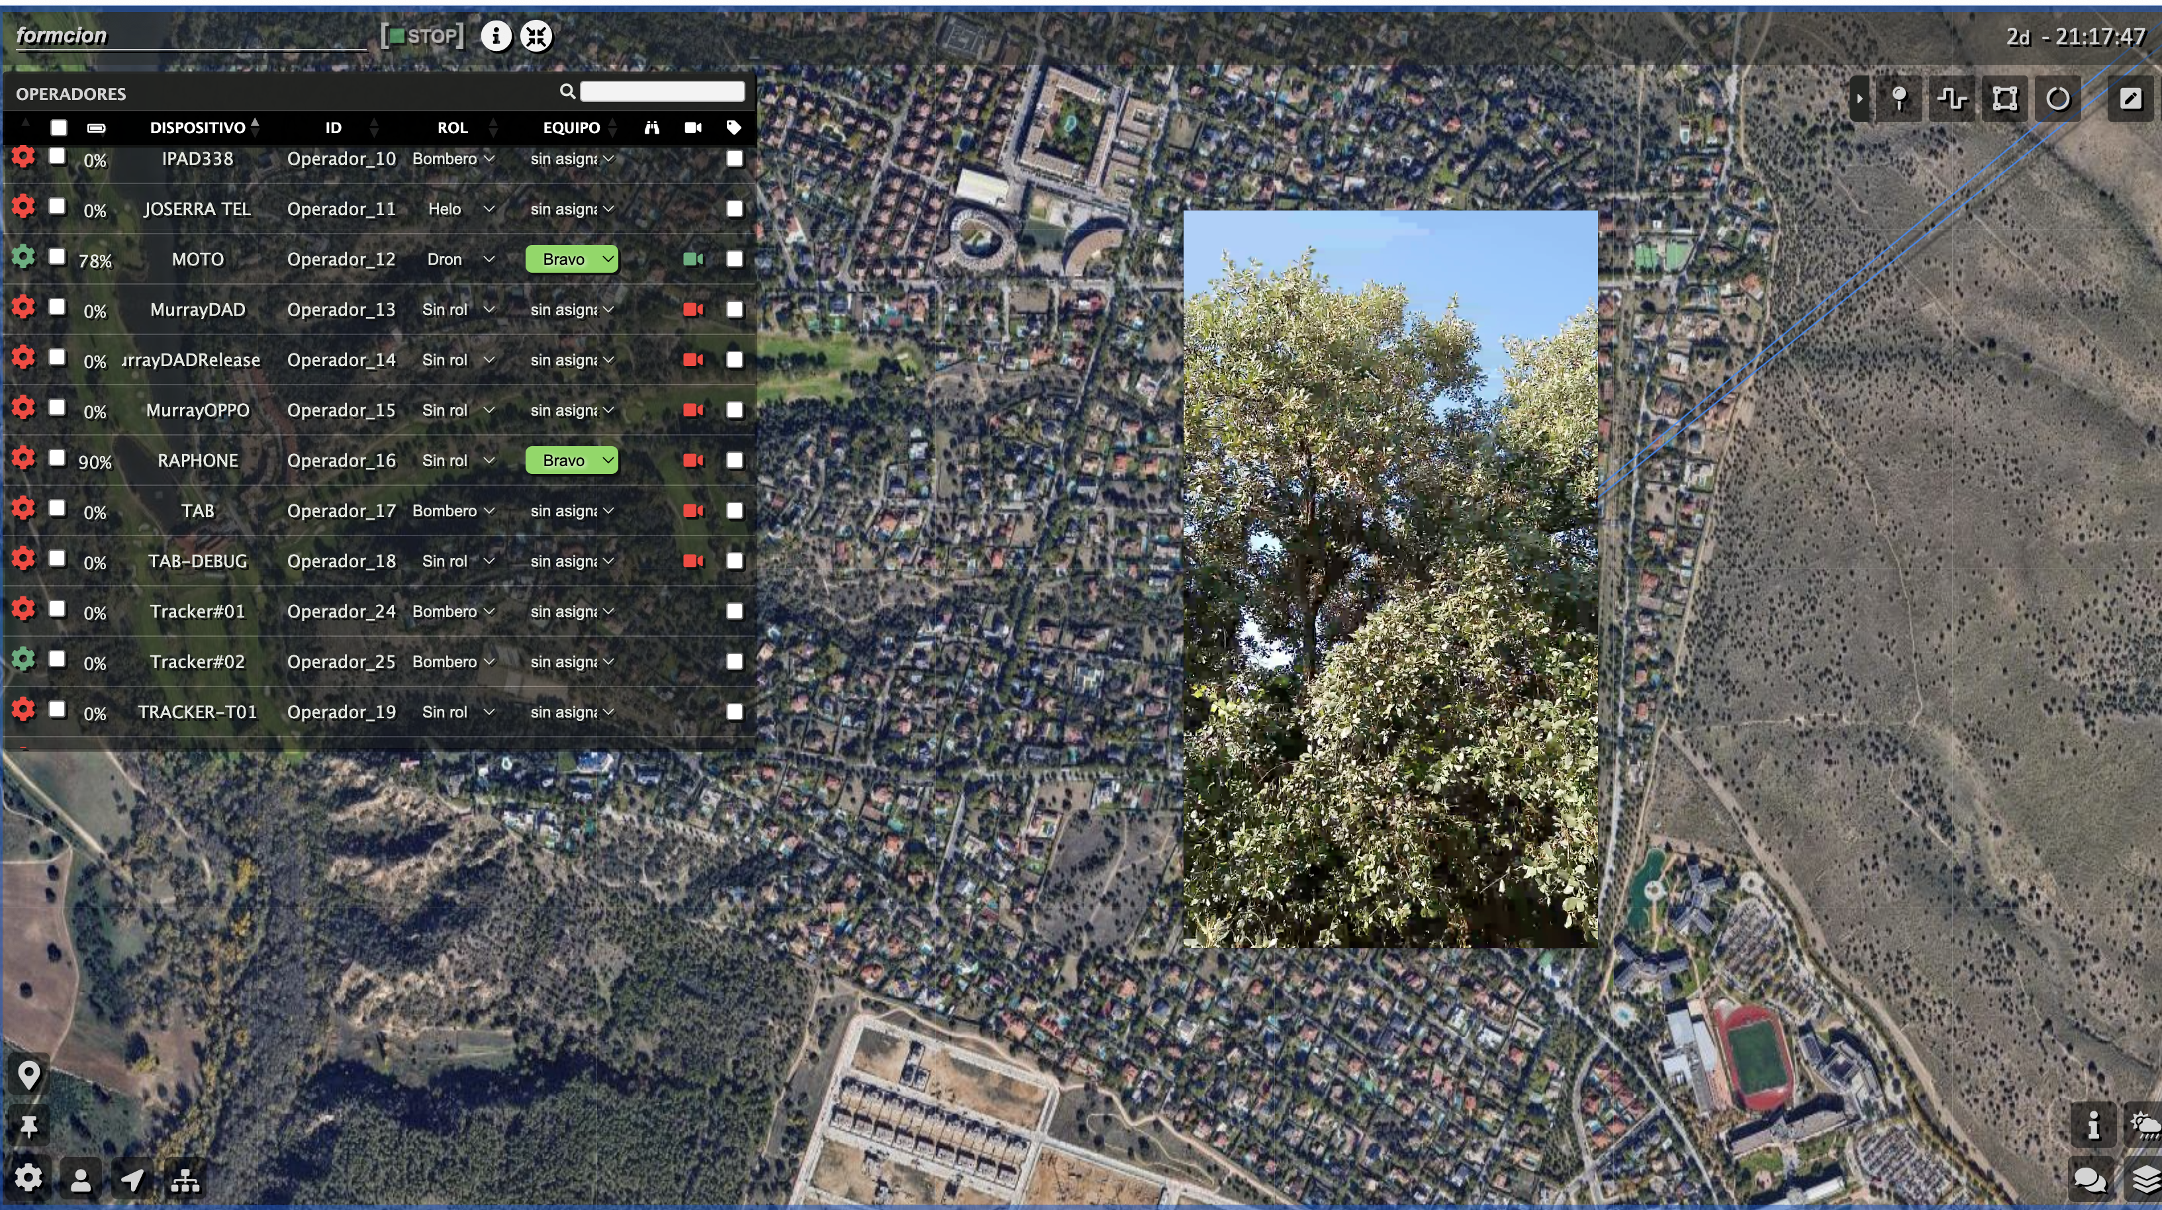Sort by the DISPOSITIVO column header
Screen dimensions: 2162x1210
(198, 128)
